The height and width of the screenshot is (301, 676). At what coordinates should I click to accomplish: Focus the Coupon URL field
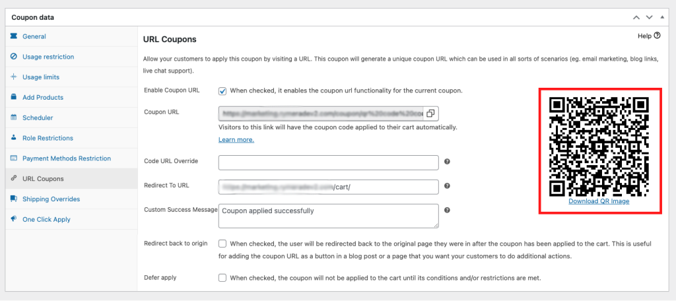(321, 114)
